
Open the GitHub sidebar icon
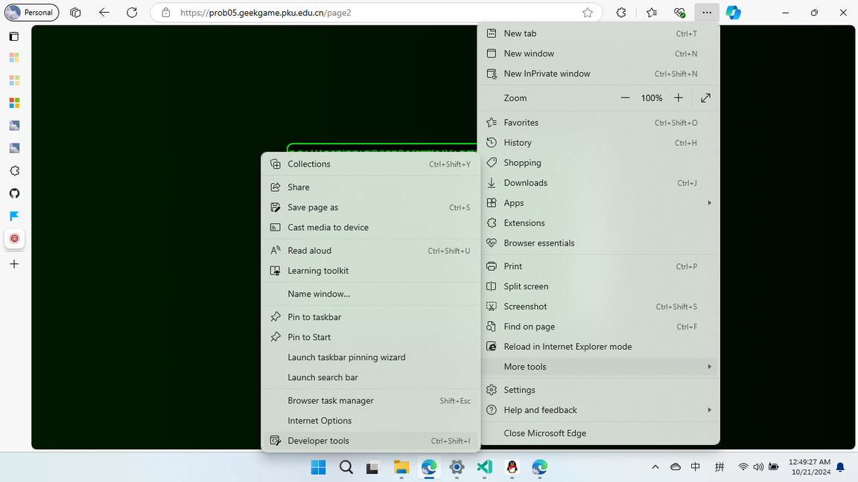click(14, 193)
